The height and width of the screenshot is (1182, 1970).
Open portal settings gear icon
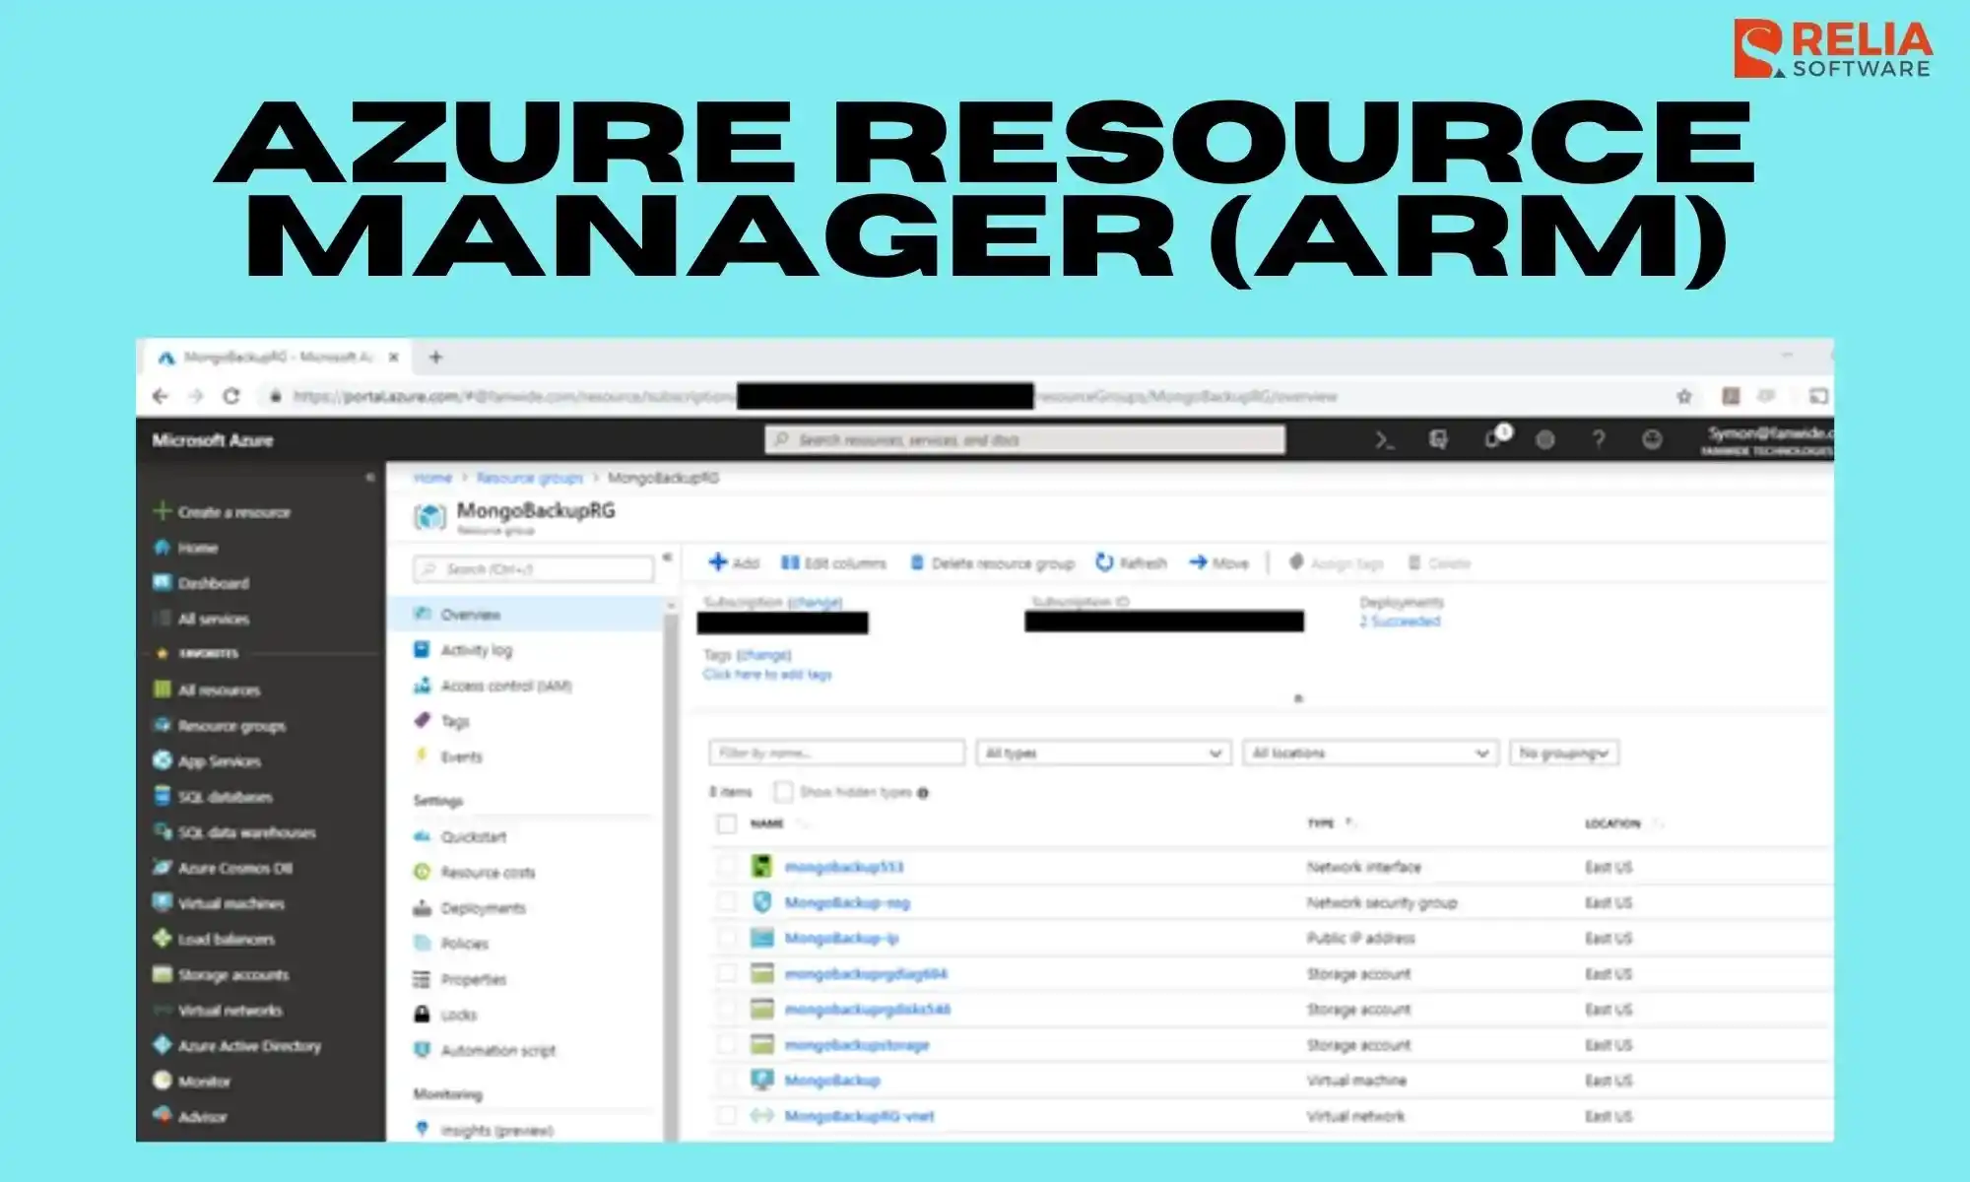click(x=1544, y=440)
